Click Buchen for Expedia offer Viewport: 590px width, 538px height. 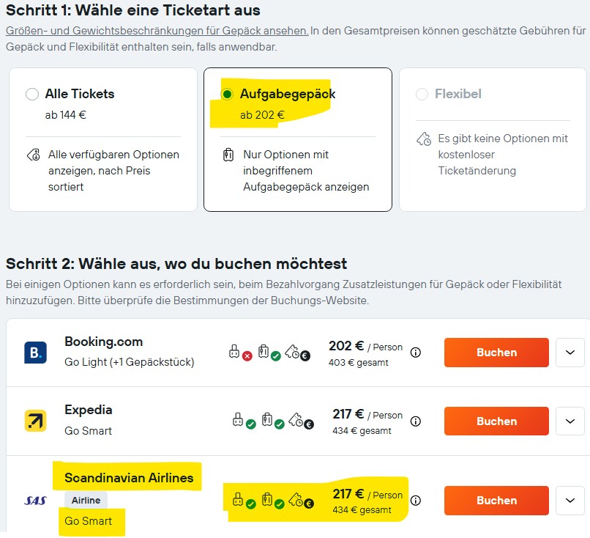pyautogui.click(x=496, y=421)
